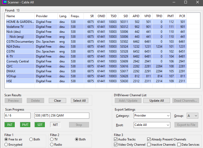Sort by the TPID column header

[158, 16]
